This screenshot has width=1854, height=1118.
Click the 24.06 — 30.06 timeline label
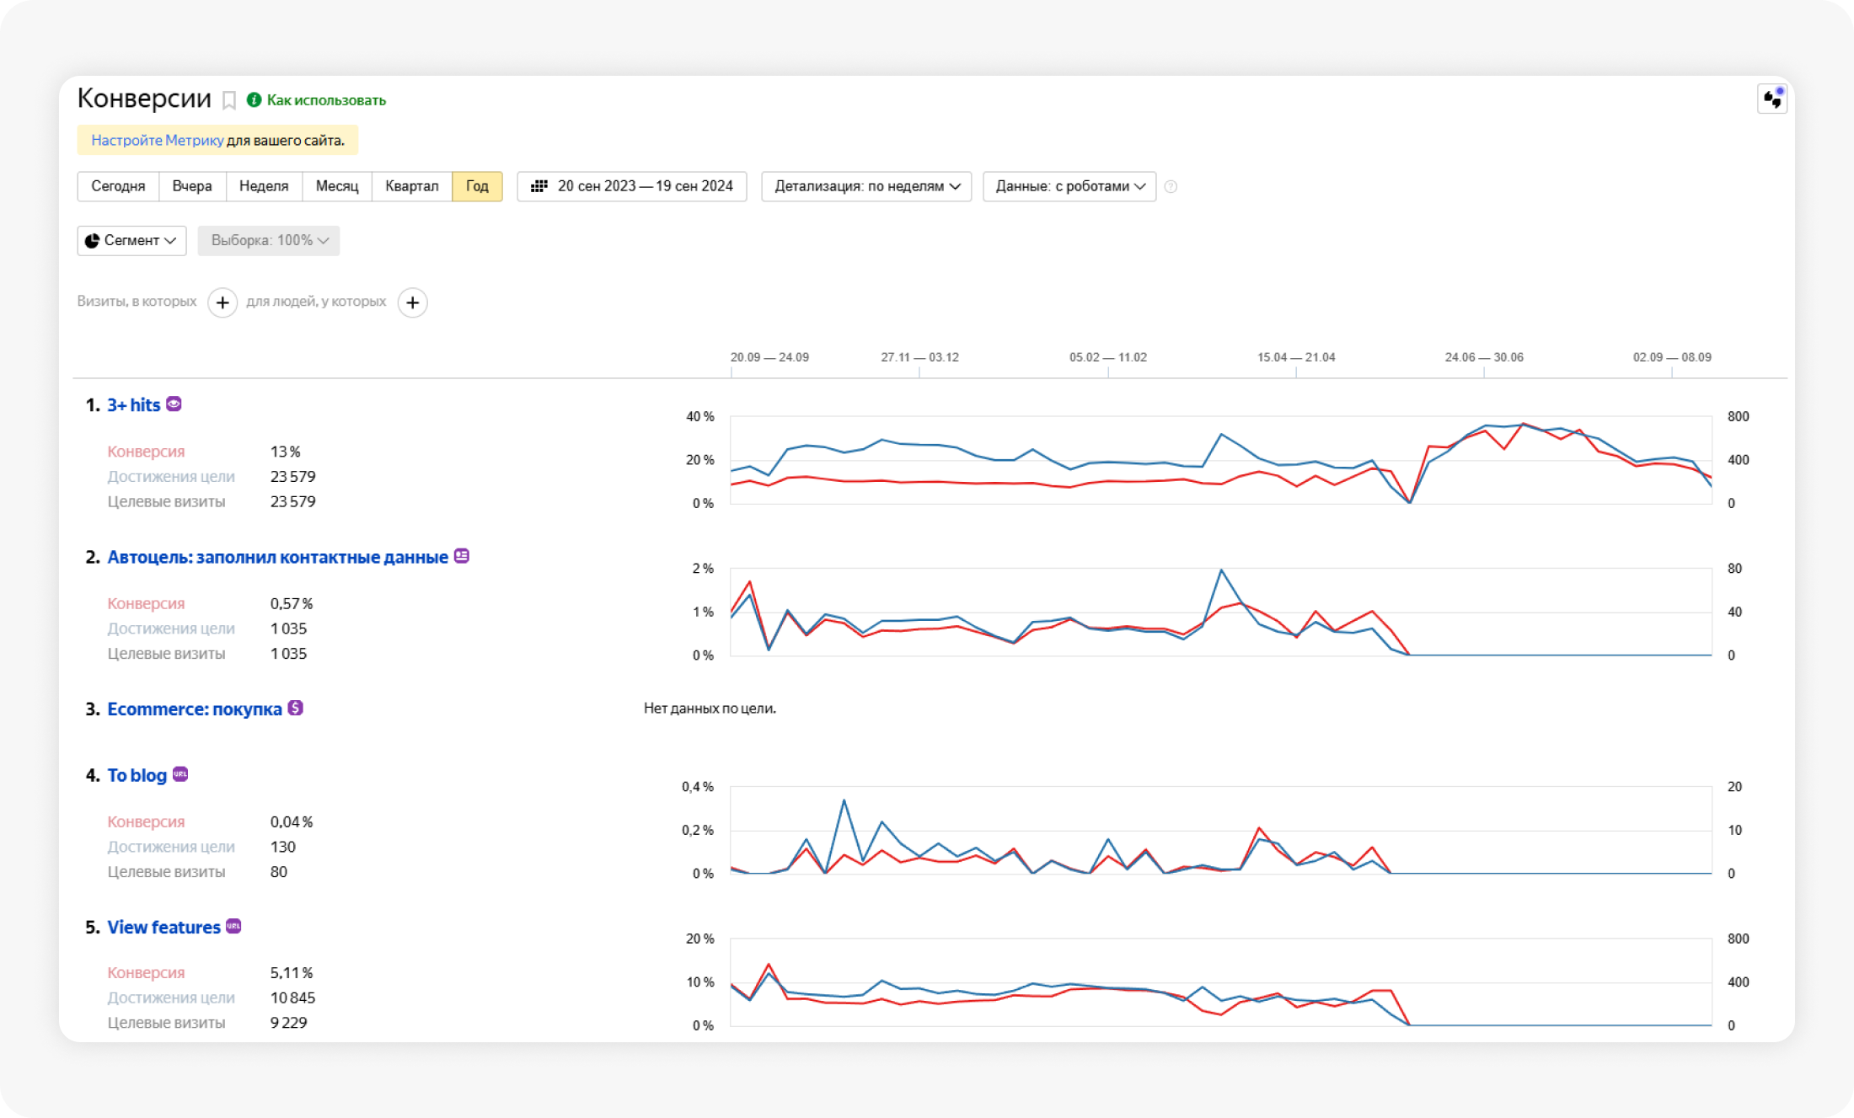pos(1484,357)
